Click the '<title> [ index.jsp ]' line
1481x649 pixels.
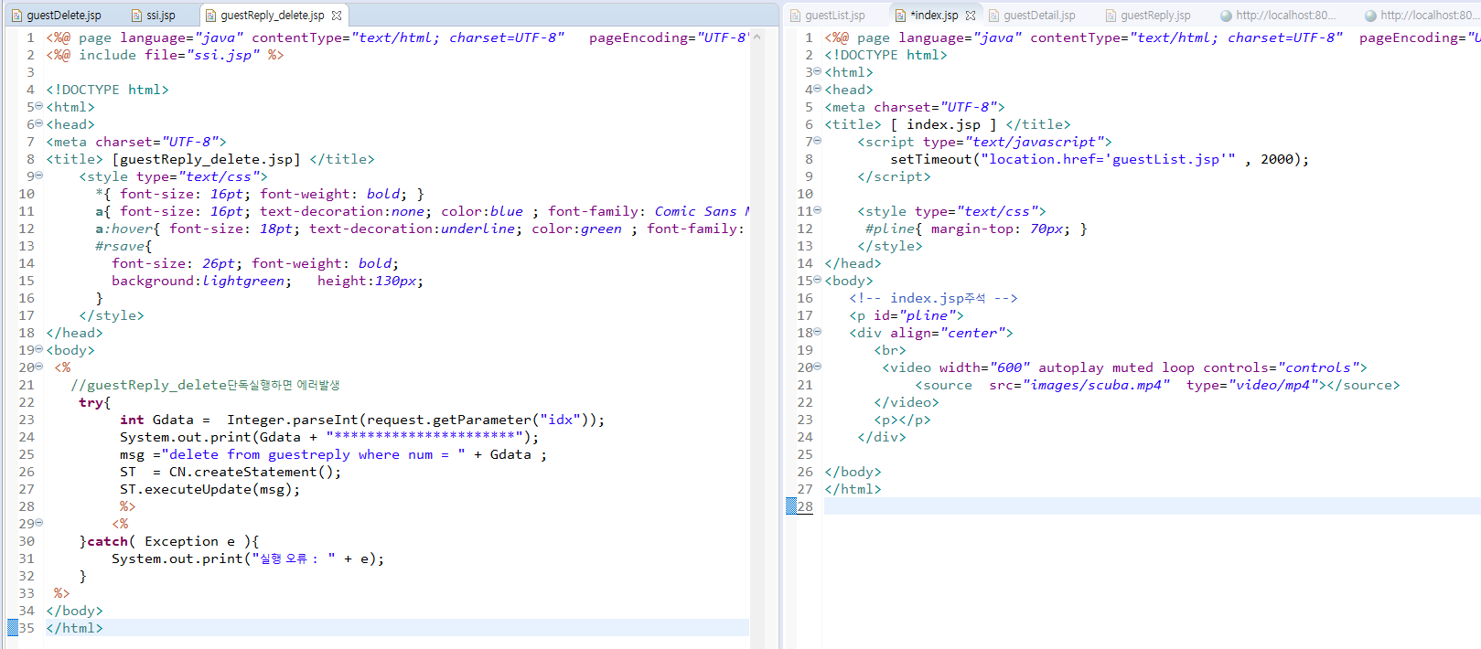coord(947,124)
